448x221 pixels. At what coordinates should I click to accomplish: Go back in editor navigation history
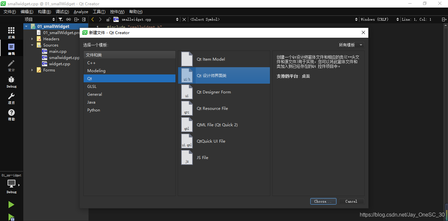tap(93, 19)
